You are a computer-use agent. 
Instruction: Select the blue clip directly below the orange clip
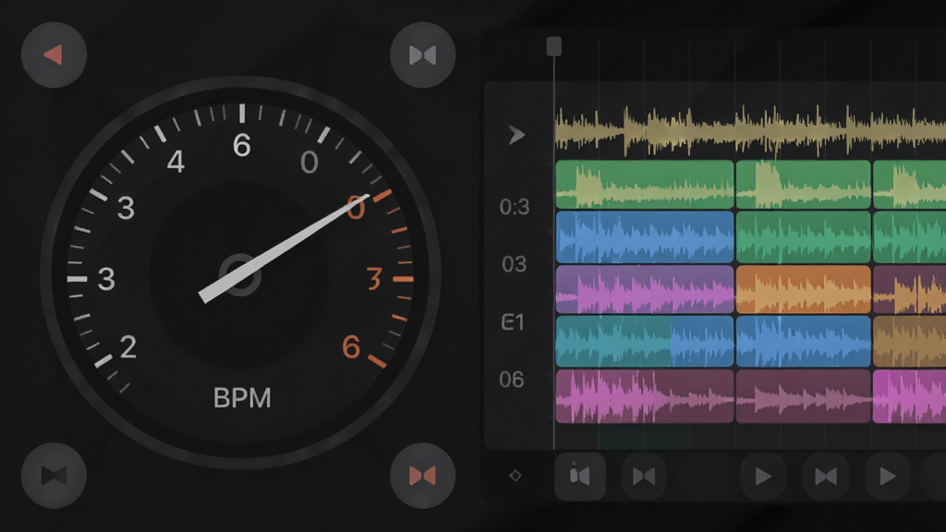point(804,342)
